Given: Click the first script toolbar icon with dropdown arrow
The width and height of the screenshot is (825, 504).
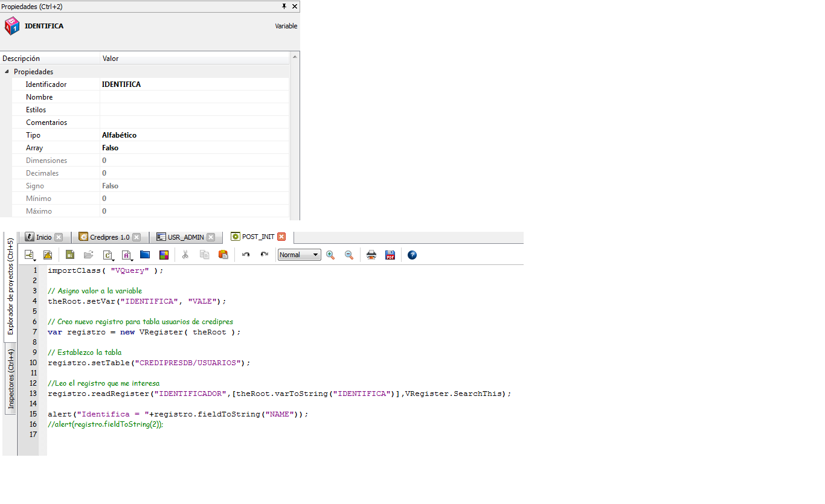Looking at the screenshot, I should [28, 255].
